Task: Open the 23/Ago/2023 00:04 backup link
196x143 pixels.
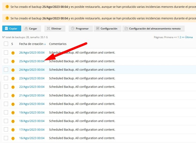Action: [x=32, y=78]
